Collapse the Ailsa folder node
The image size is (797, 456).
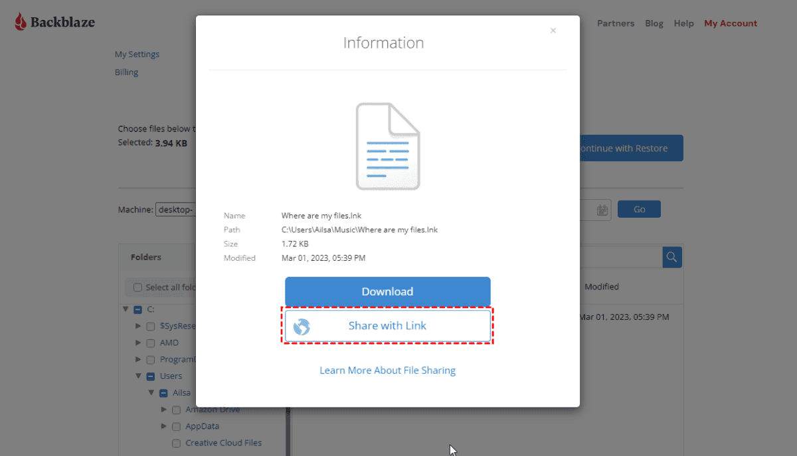[x=151, y=392]
